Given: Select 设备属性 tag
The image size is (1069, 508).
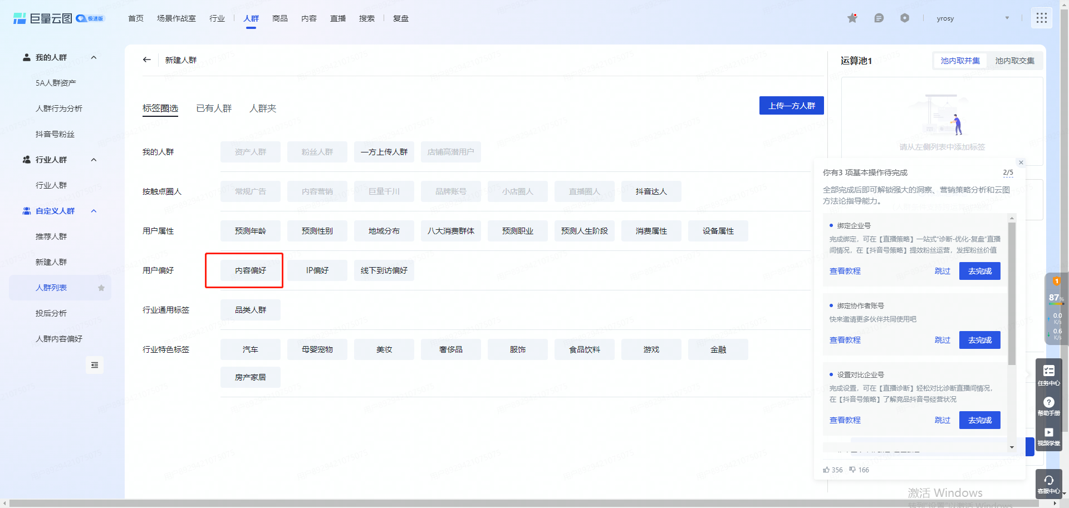Looking at the screenshot, I should coord(718,231).
